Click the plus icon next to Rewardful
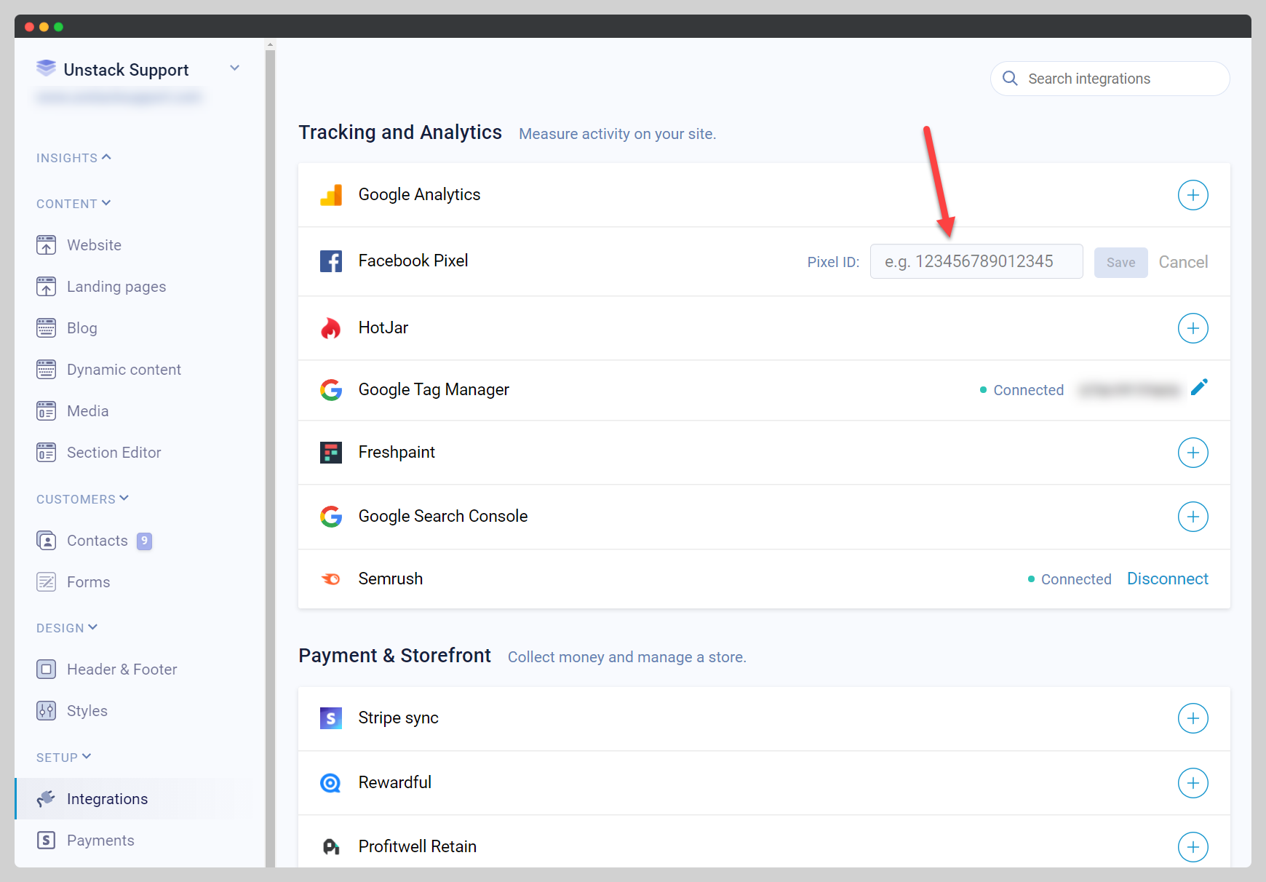1266x882 pixels. click(x=1193, y=783)
